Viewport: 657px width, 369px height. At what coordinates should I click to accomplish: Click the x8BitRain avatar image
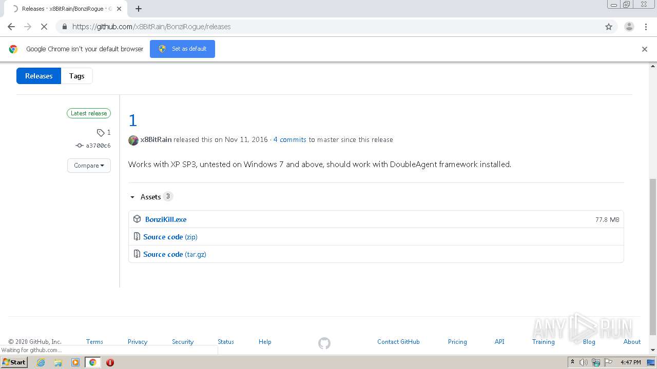point(133,140)
